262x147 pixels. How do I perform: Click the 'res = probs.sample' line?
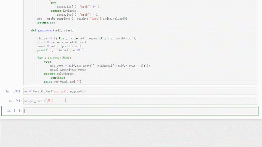pyautogui.click(x=82, y=19)
